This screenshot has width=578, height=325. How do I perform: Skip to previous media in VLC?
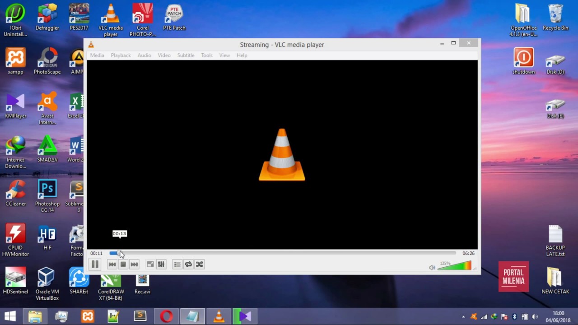coord(112,265)
